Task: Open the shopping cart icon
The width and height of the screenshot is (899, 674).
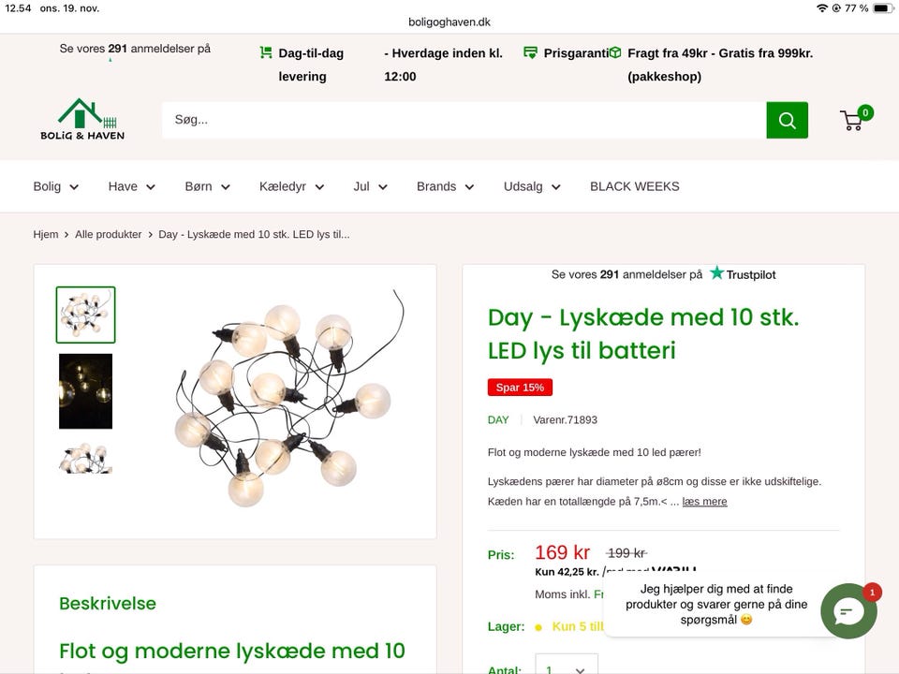Action: (852, 121)
